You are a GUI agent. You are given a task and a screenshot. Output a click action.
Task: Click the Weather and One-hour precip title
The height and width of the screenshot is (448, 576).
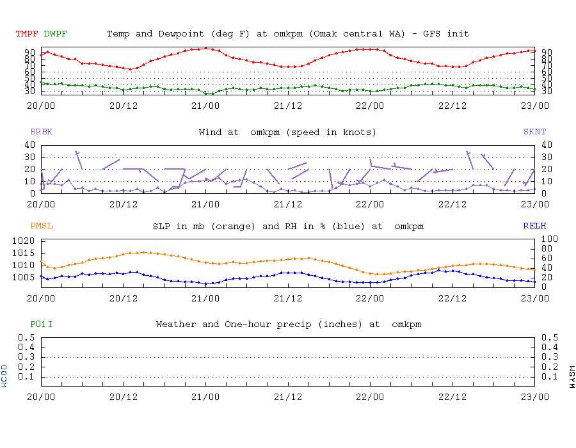[x=289, y=324]
